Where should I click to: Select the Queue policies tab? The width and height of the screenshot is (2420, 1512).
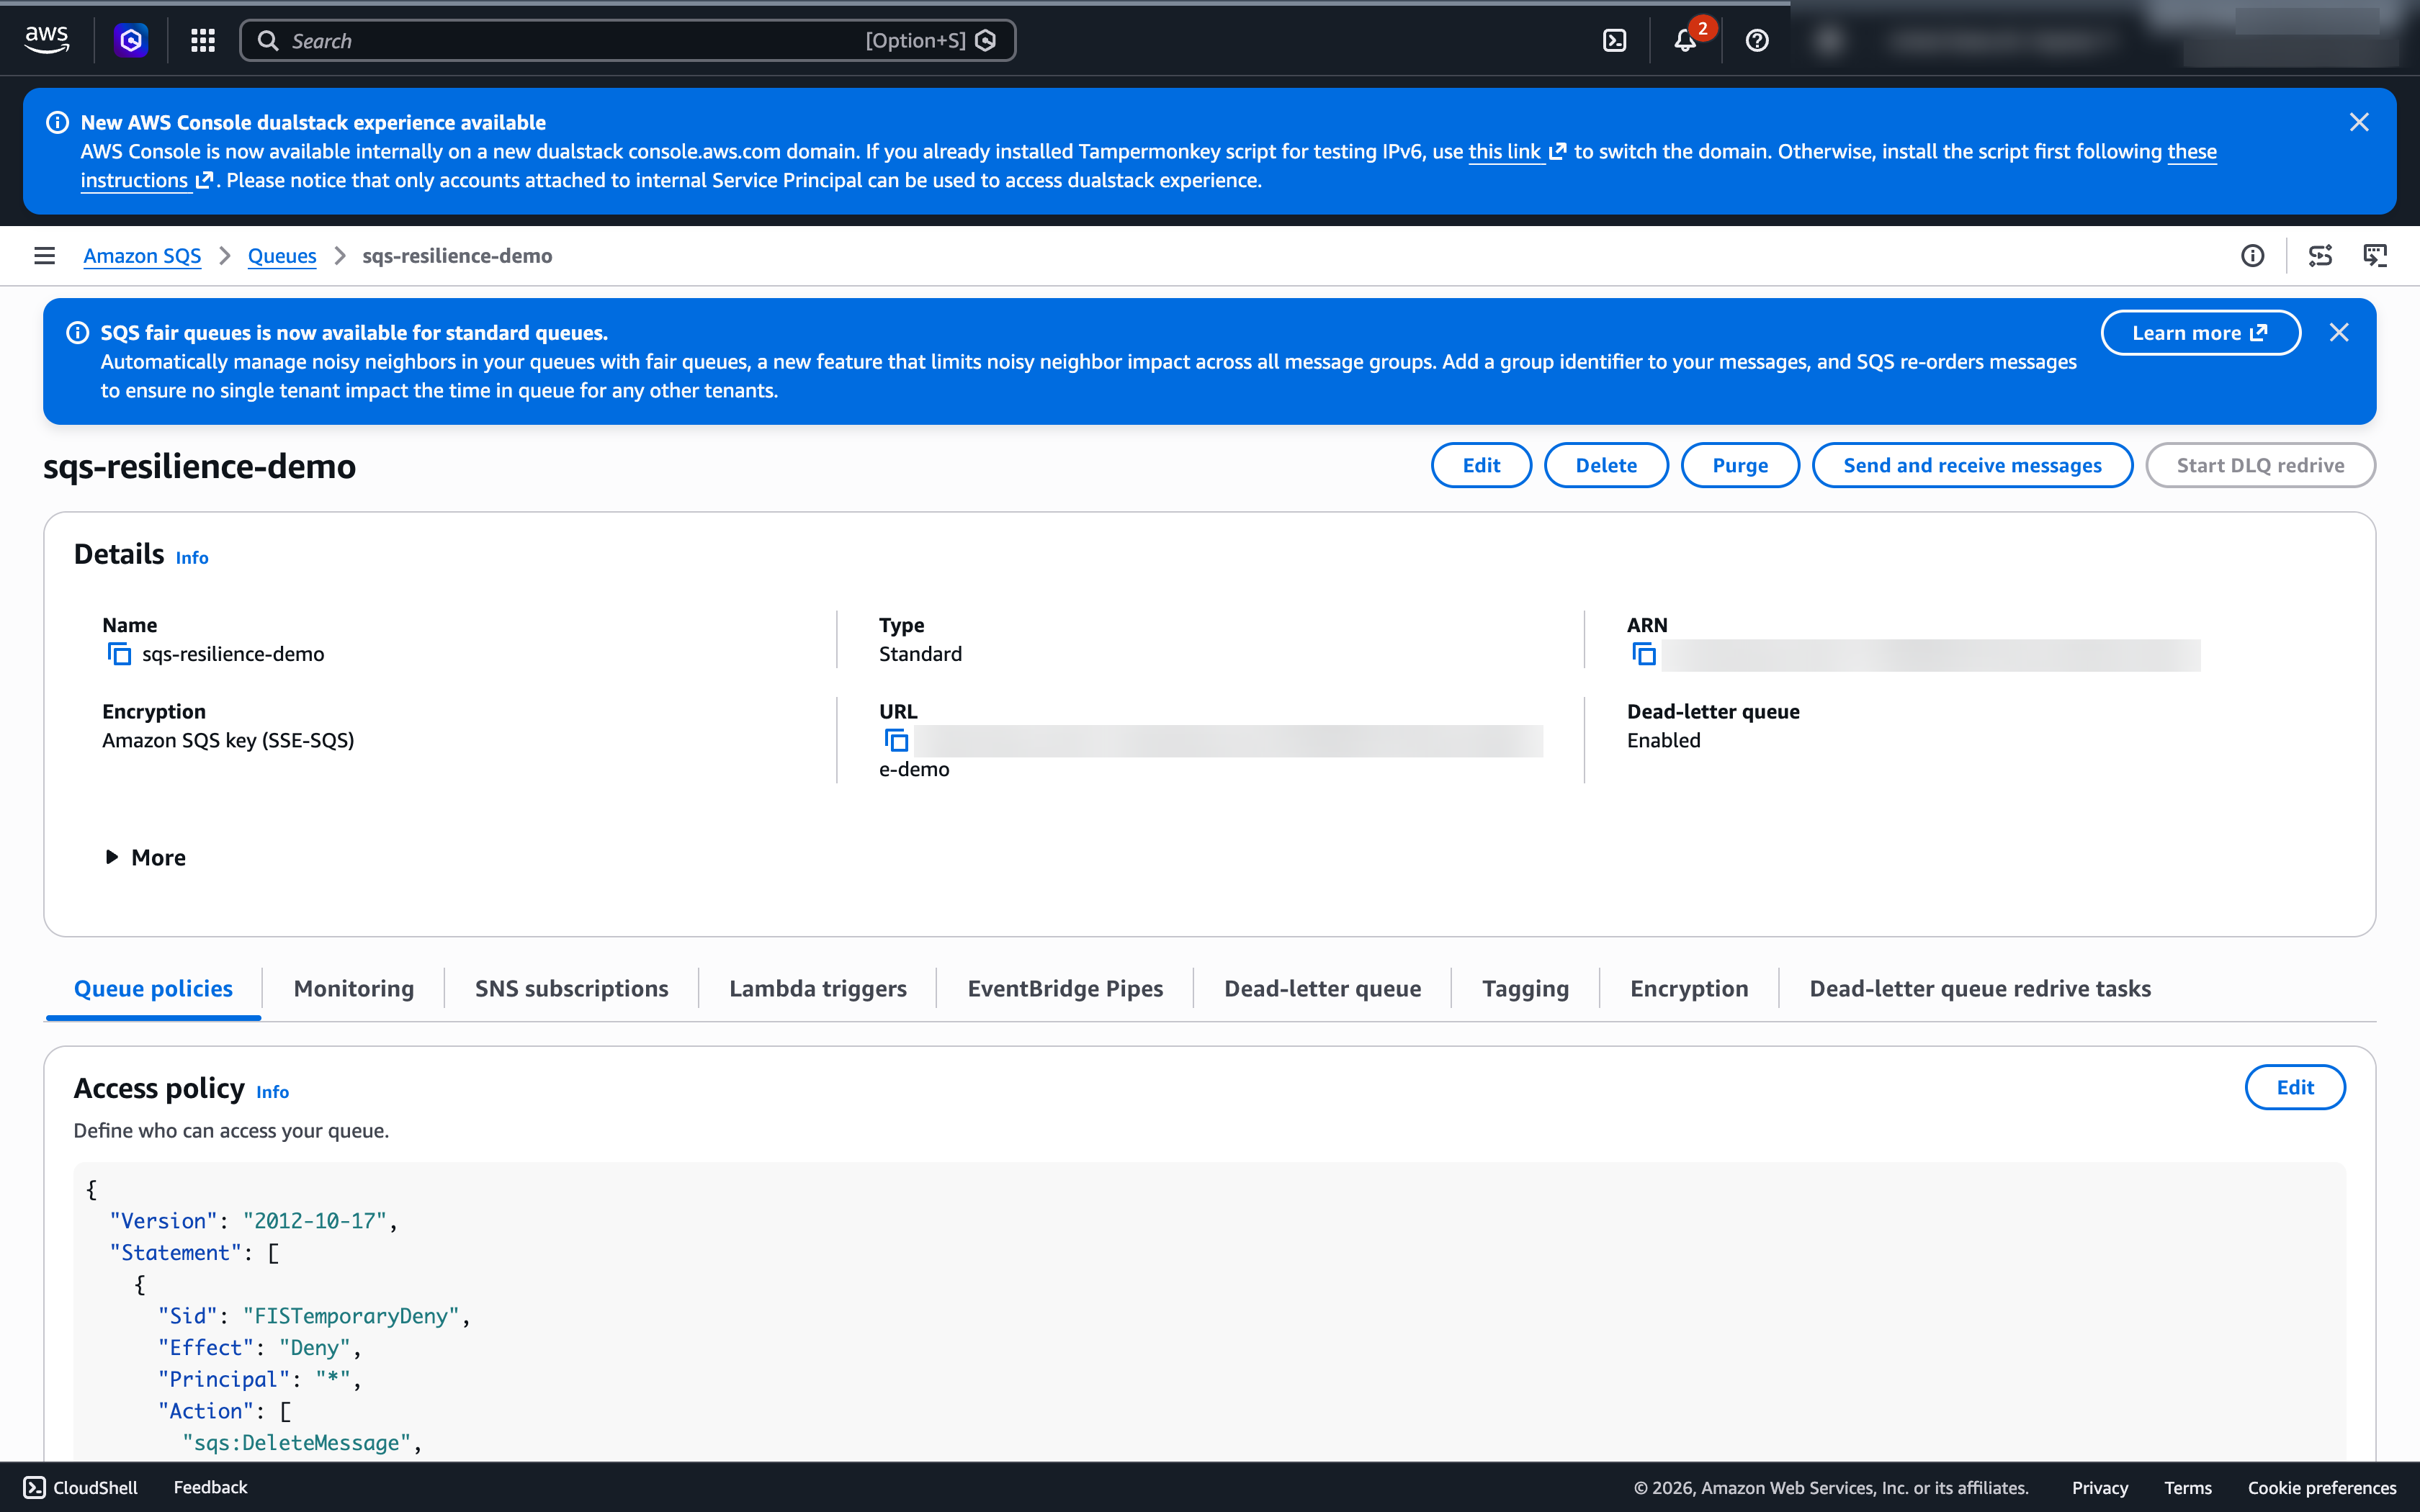(153, 988)
